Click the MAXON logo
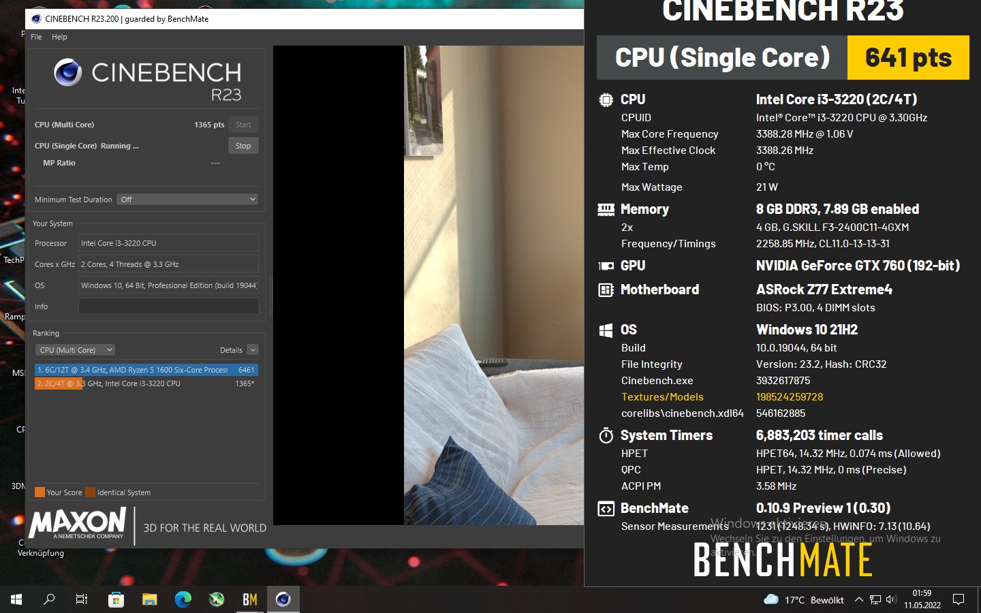The width and height of the screenshot is (981, 613). [x=78, y=524]
